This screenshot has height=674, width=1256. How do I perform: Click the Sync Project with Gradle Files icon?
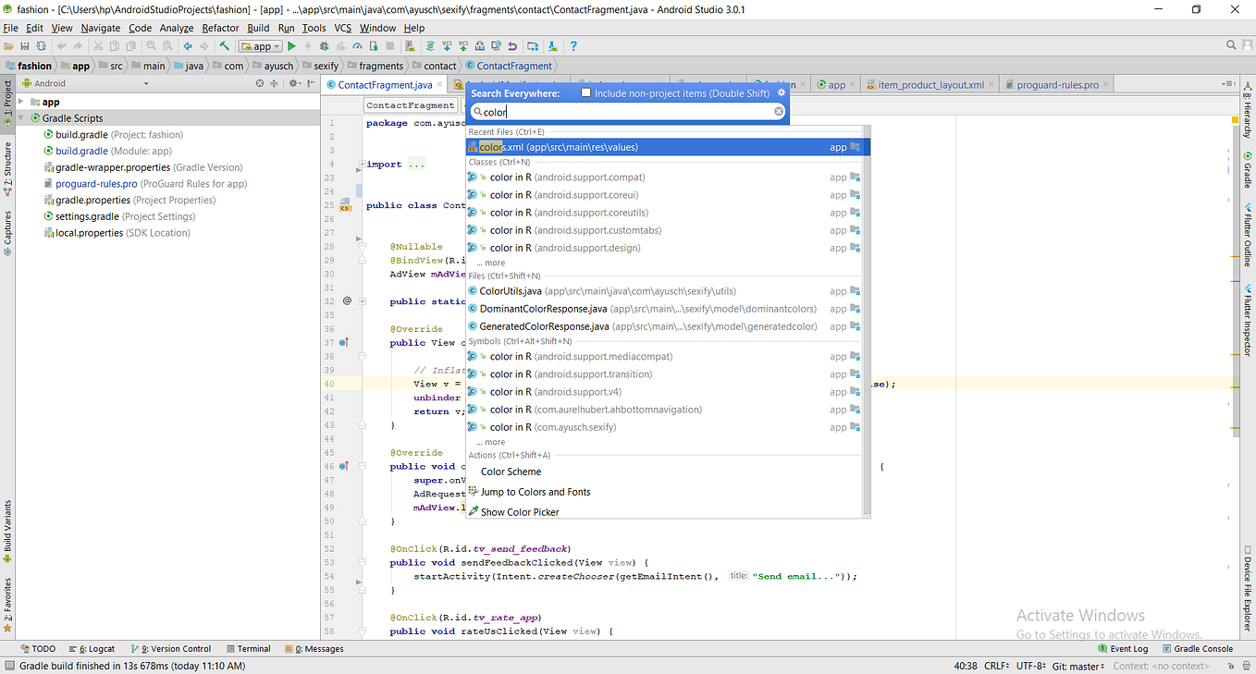[x=429, y=45]
